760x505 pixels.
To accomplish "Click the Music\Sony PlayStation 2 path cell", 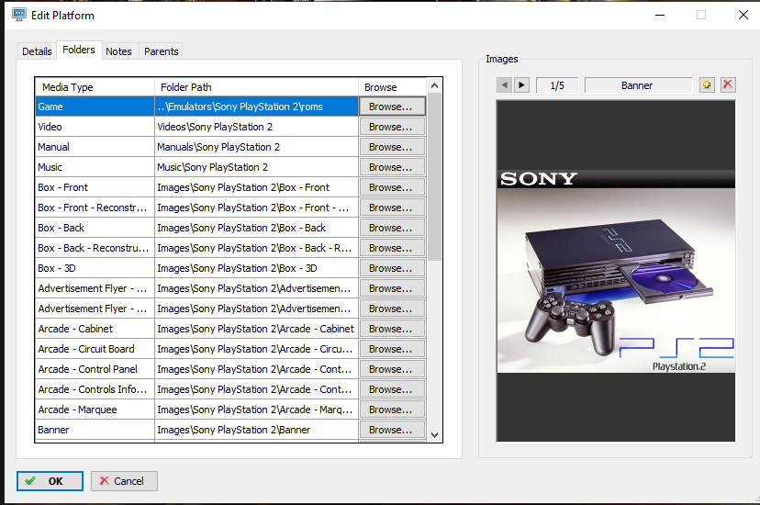I will tap(256, 167).
